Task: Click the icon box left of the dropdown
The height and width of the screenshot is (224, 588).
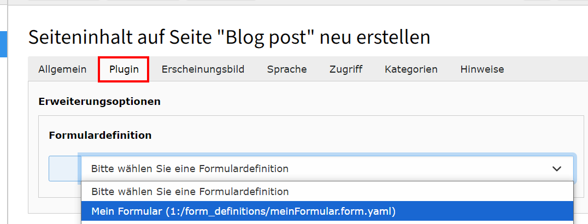Action: click(64, 169)
